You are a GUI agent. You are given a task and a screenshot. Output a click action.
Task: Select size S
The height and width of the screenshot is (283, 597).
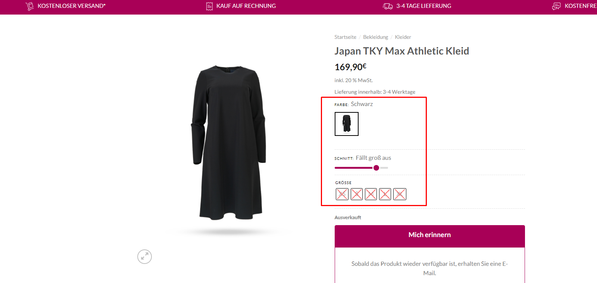pyautogui.click(x=357, y=194)
